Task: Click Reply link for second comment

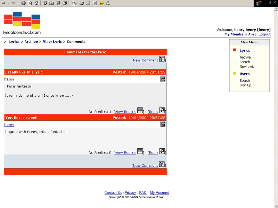Action: click(154, 153)
